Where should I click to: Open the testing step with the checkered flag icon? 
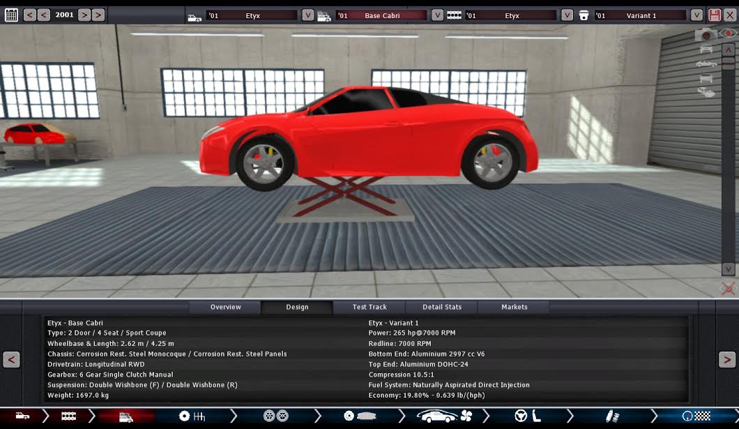point(696,416)
